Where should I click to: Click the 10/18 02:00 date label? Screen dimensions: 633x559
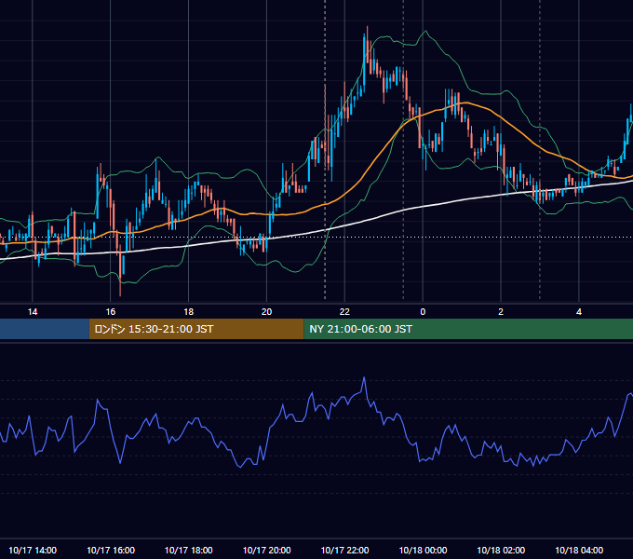coord(501,550)
